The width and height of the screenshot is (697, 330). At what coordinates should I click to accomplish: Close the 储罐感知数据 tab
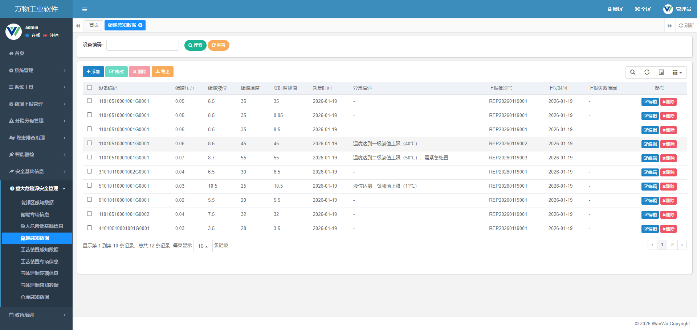click(140, 25)
